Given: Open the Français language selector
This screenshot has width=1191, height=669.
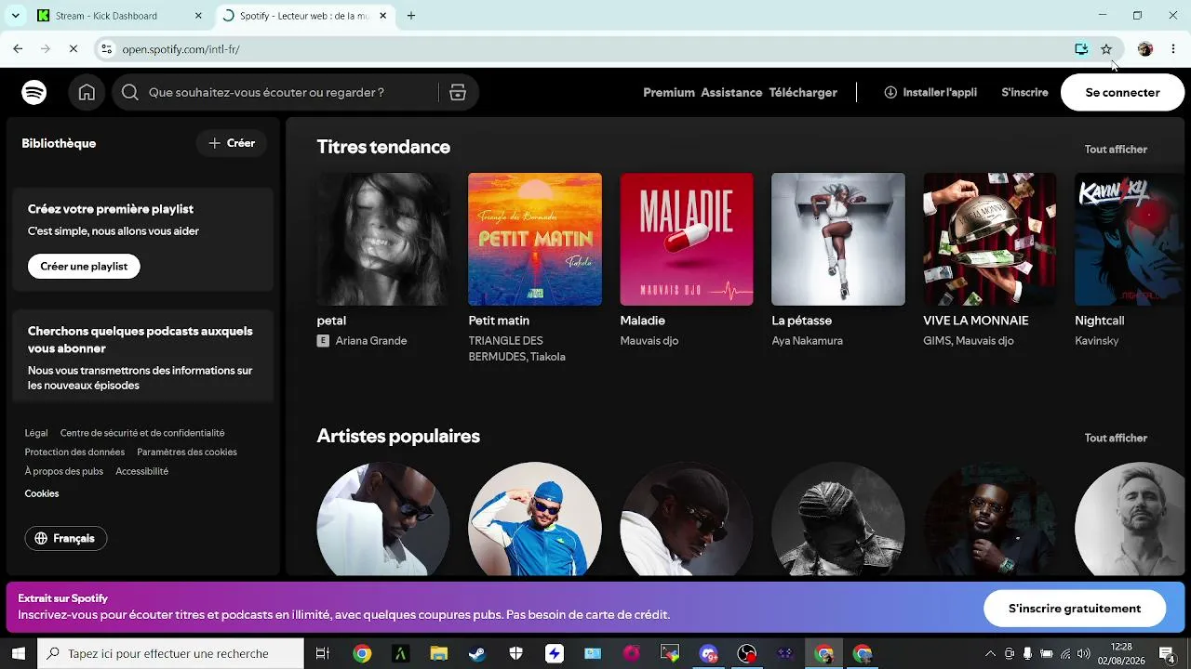Looking at the screenshot, I should [x=66, y=538].
